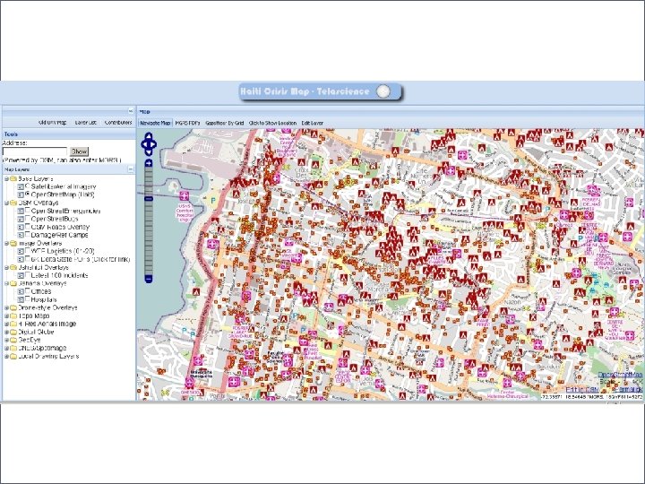Click the Tools panel header
The image size is (645, 484).
69,134
